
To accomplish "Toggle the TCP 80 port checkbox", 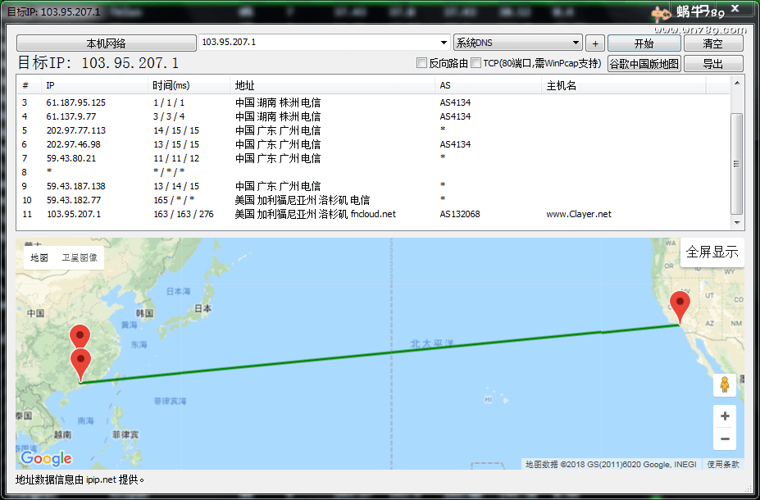I will coord(476,63).
